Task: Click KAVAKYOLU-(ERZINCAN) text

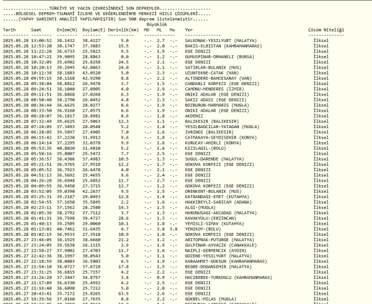Action: click(210, 218)
